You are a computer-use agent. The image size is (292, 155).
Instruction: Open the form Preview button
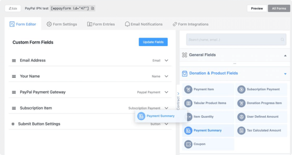257,9
